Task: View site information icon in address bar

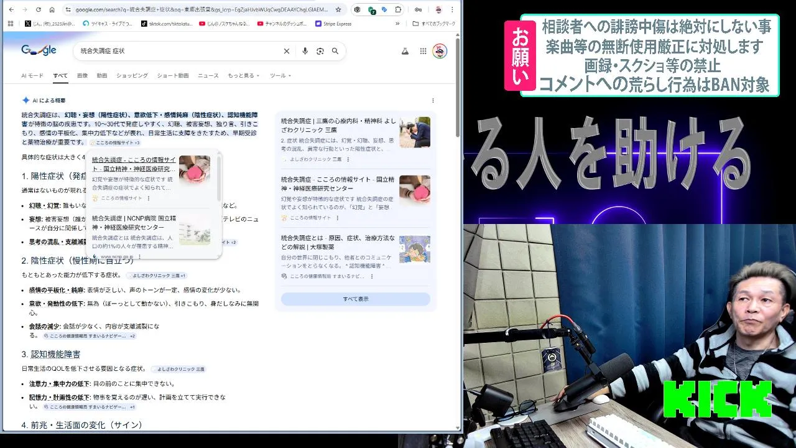Action: point(68,10)
